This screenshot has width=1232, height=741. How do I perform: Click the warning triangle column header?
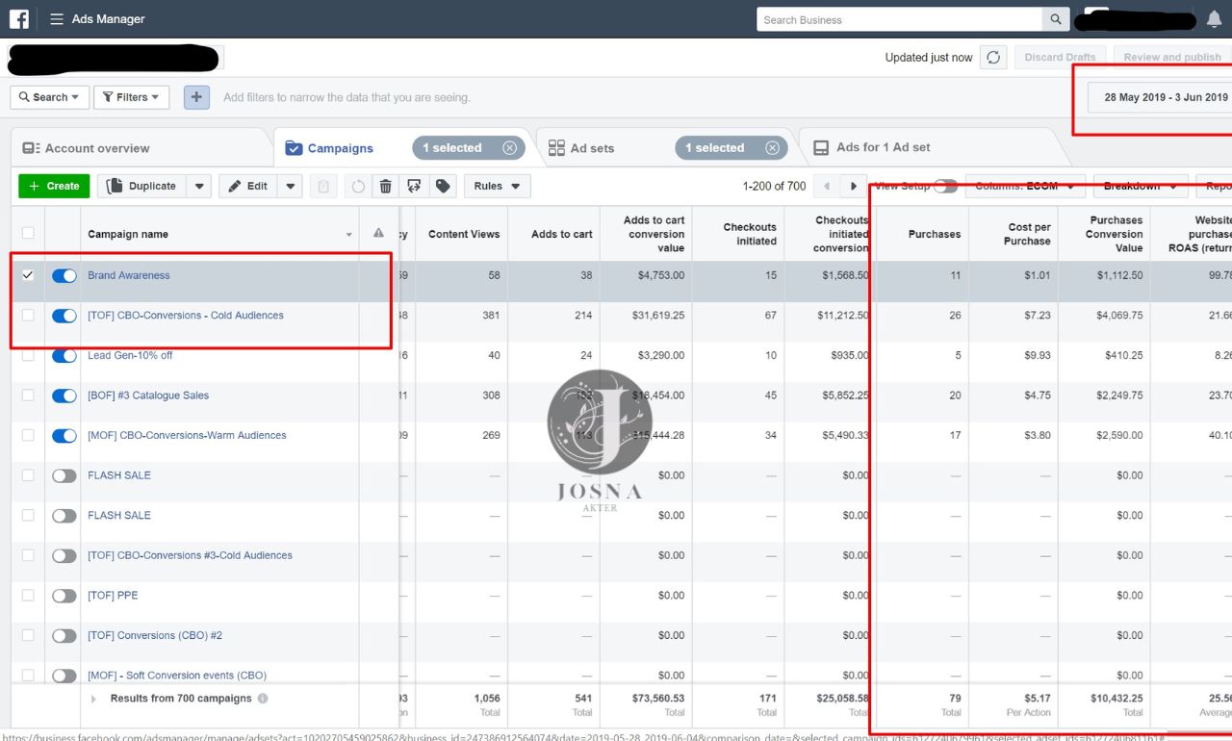(x=378, y=234)
